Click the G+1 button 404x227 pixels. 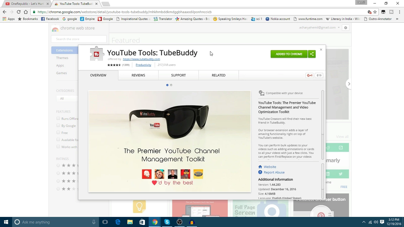click(310, 75)
